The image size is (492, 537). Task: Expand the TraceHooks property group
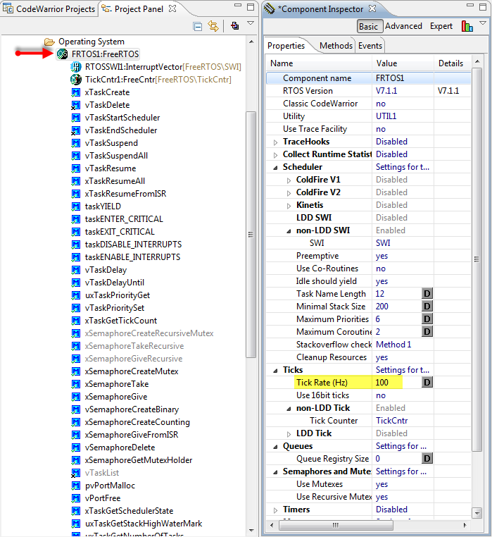point(275,142)
